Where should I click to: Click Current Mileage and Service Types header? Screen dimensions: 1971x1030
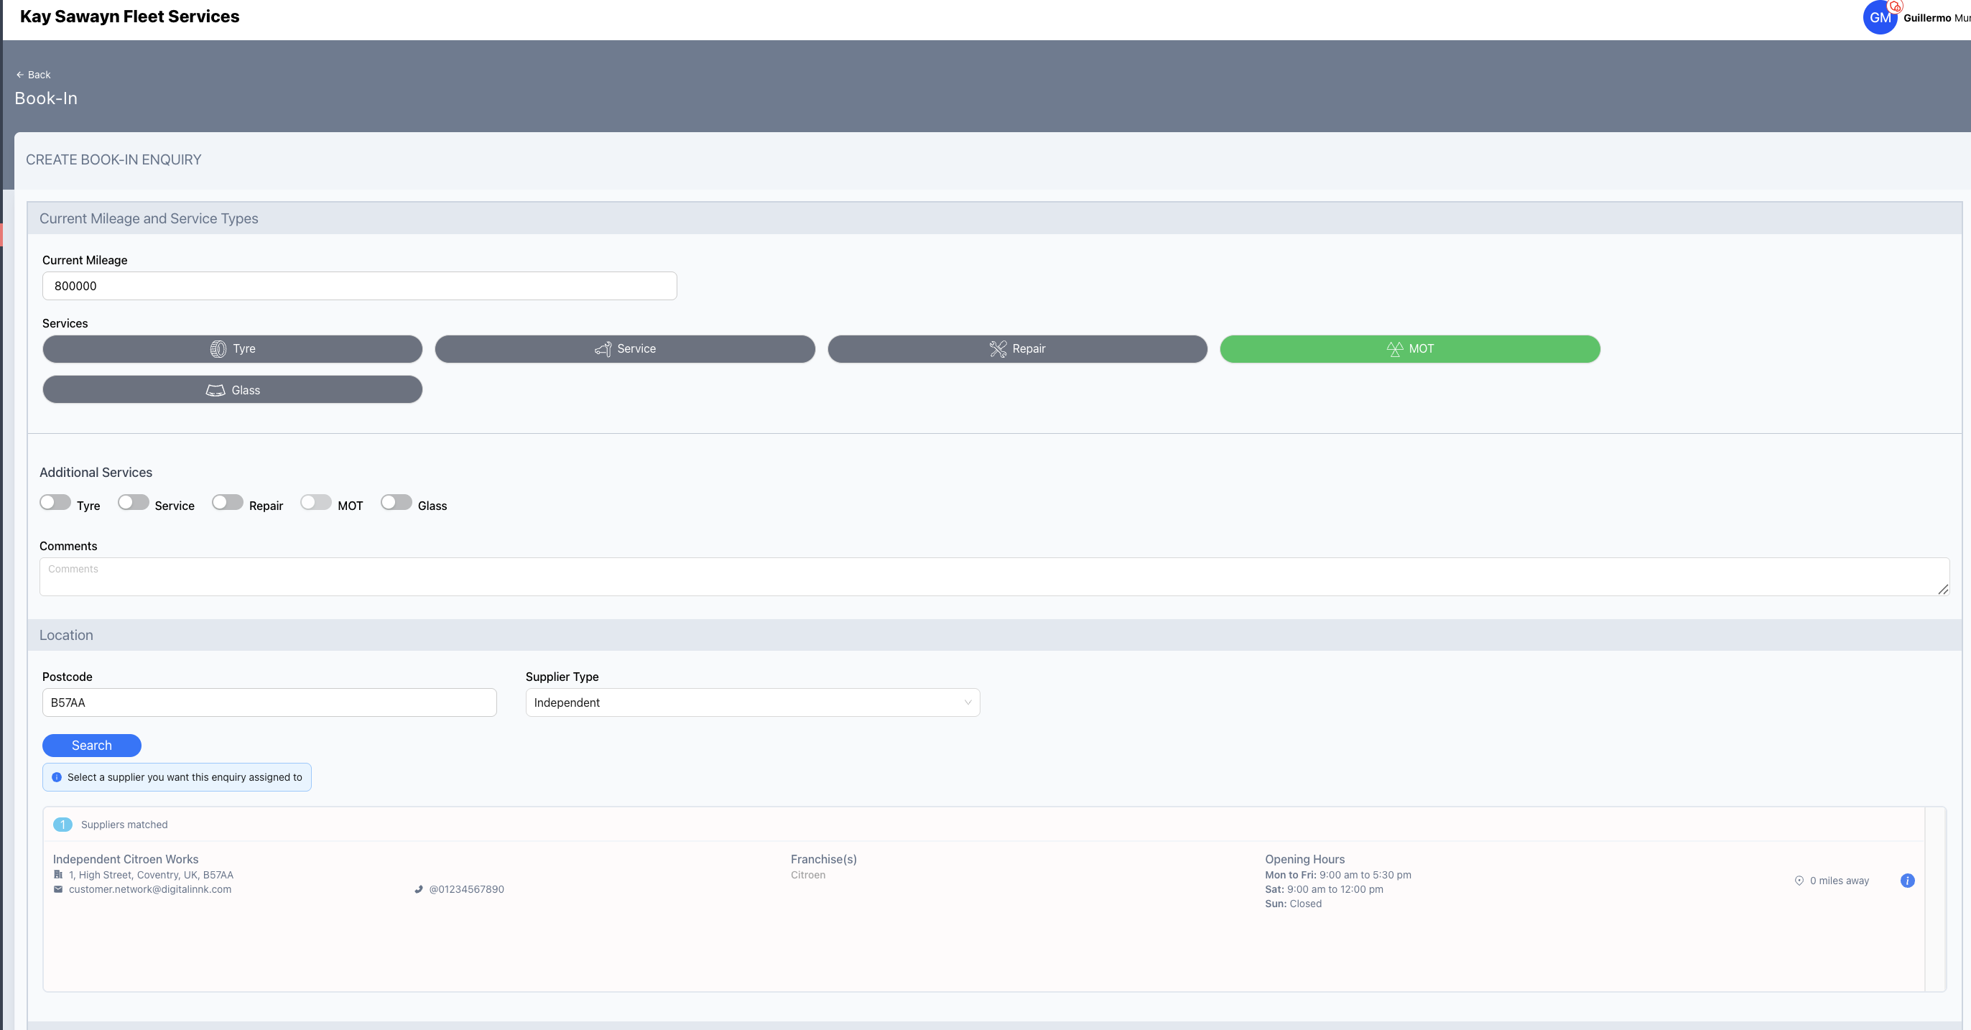tap(149, 218)
